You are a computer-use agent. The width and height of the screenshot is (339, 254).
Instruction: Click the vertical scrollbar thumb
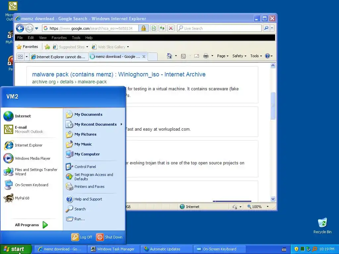pyautogui.click(x=273, y=106)
